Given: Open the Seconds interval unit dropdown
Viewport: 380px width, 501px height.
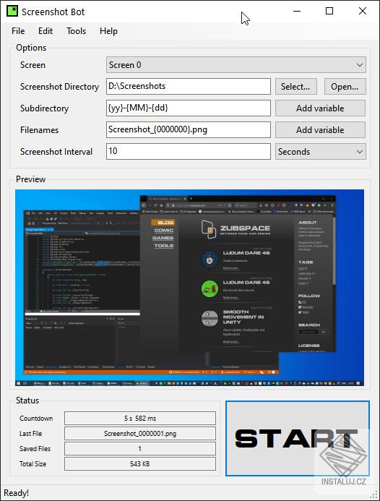Looking at the screenshot, I should point(321,151).
